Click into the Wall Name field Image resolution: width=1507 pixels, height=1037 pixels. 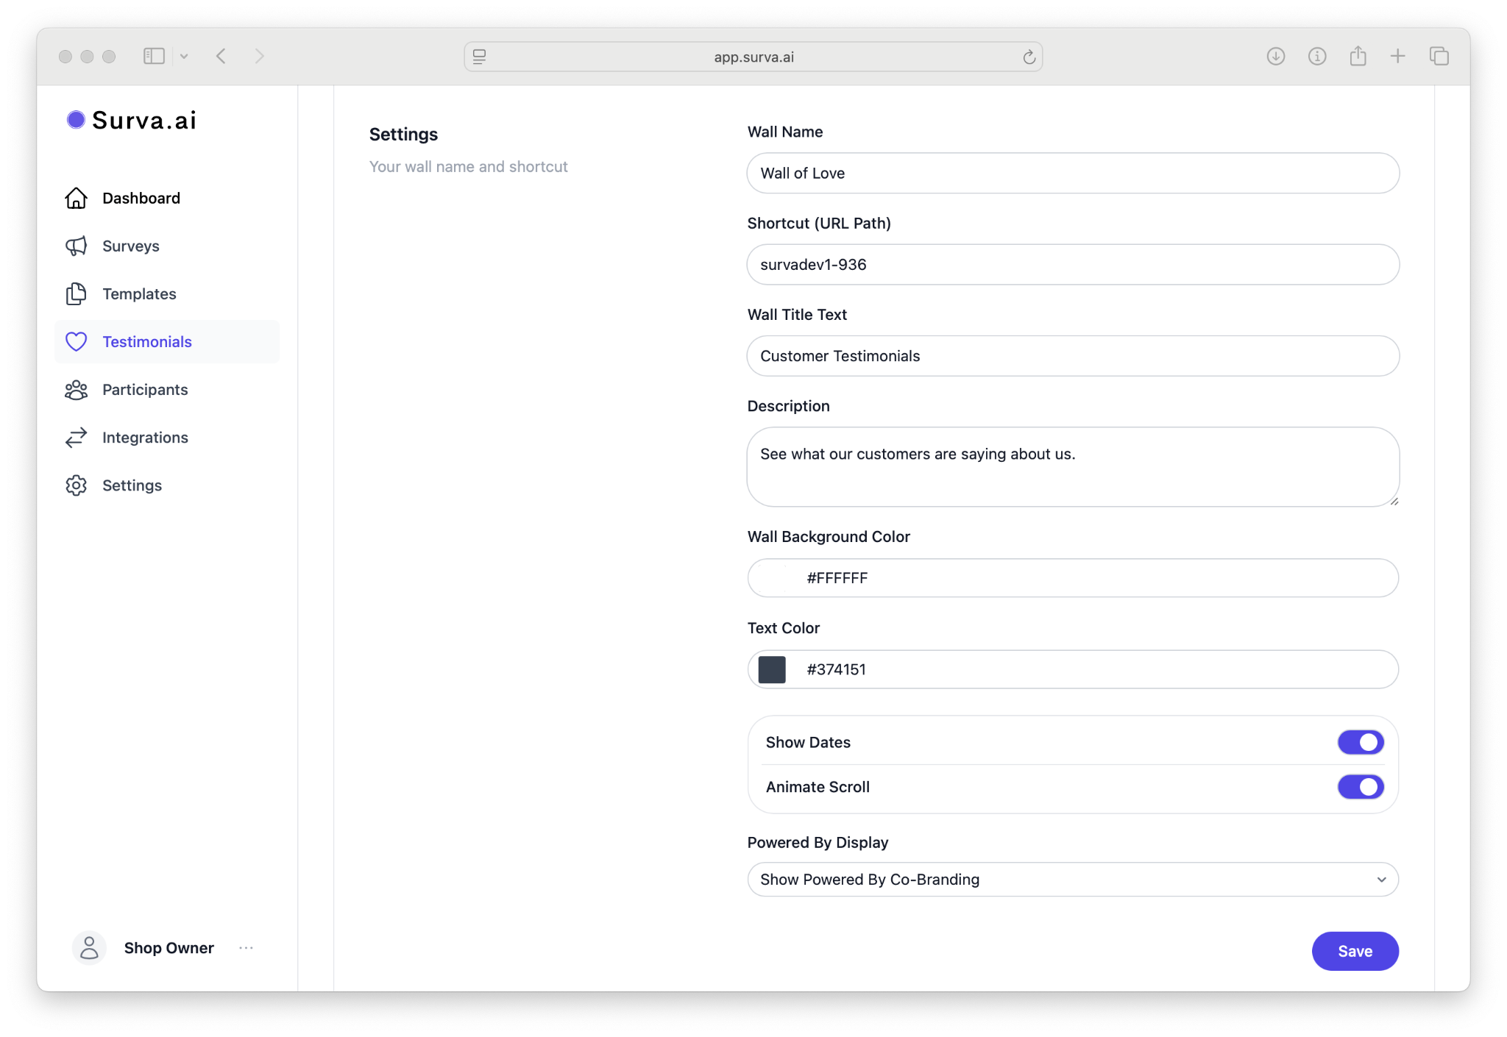(x=1072, y=173)
